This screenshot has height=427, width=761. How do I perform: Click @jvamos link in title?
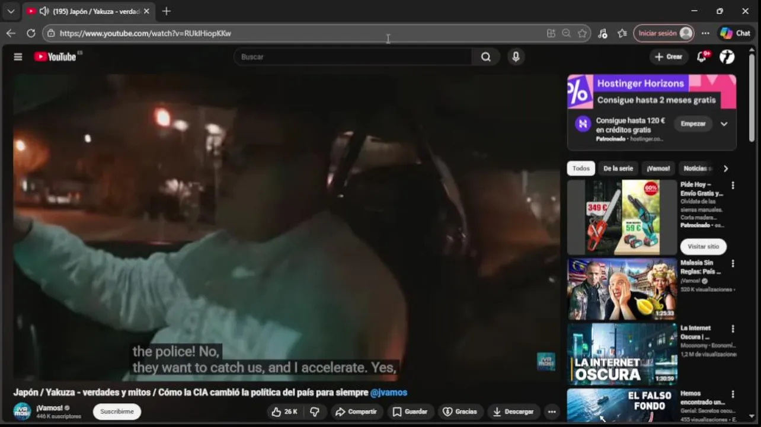[x=389, y=393]
